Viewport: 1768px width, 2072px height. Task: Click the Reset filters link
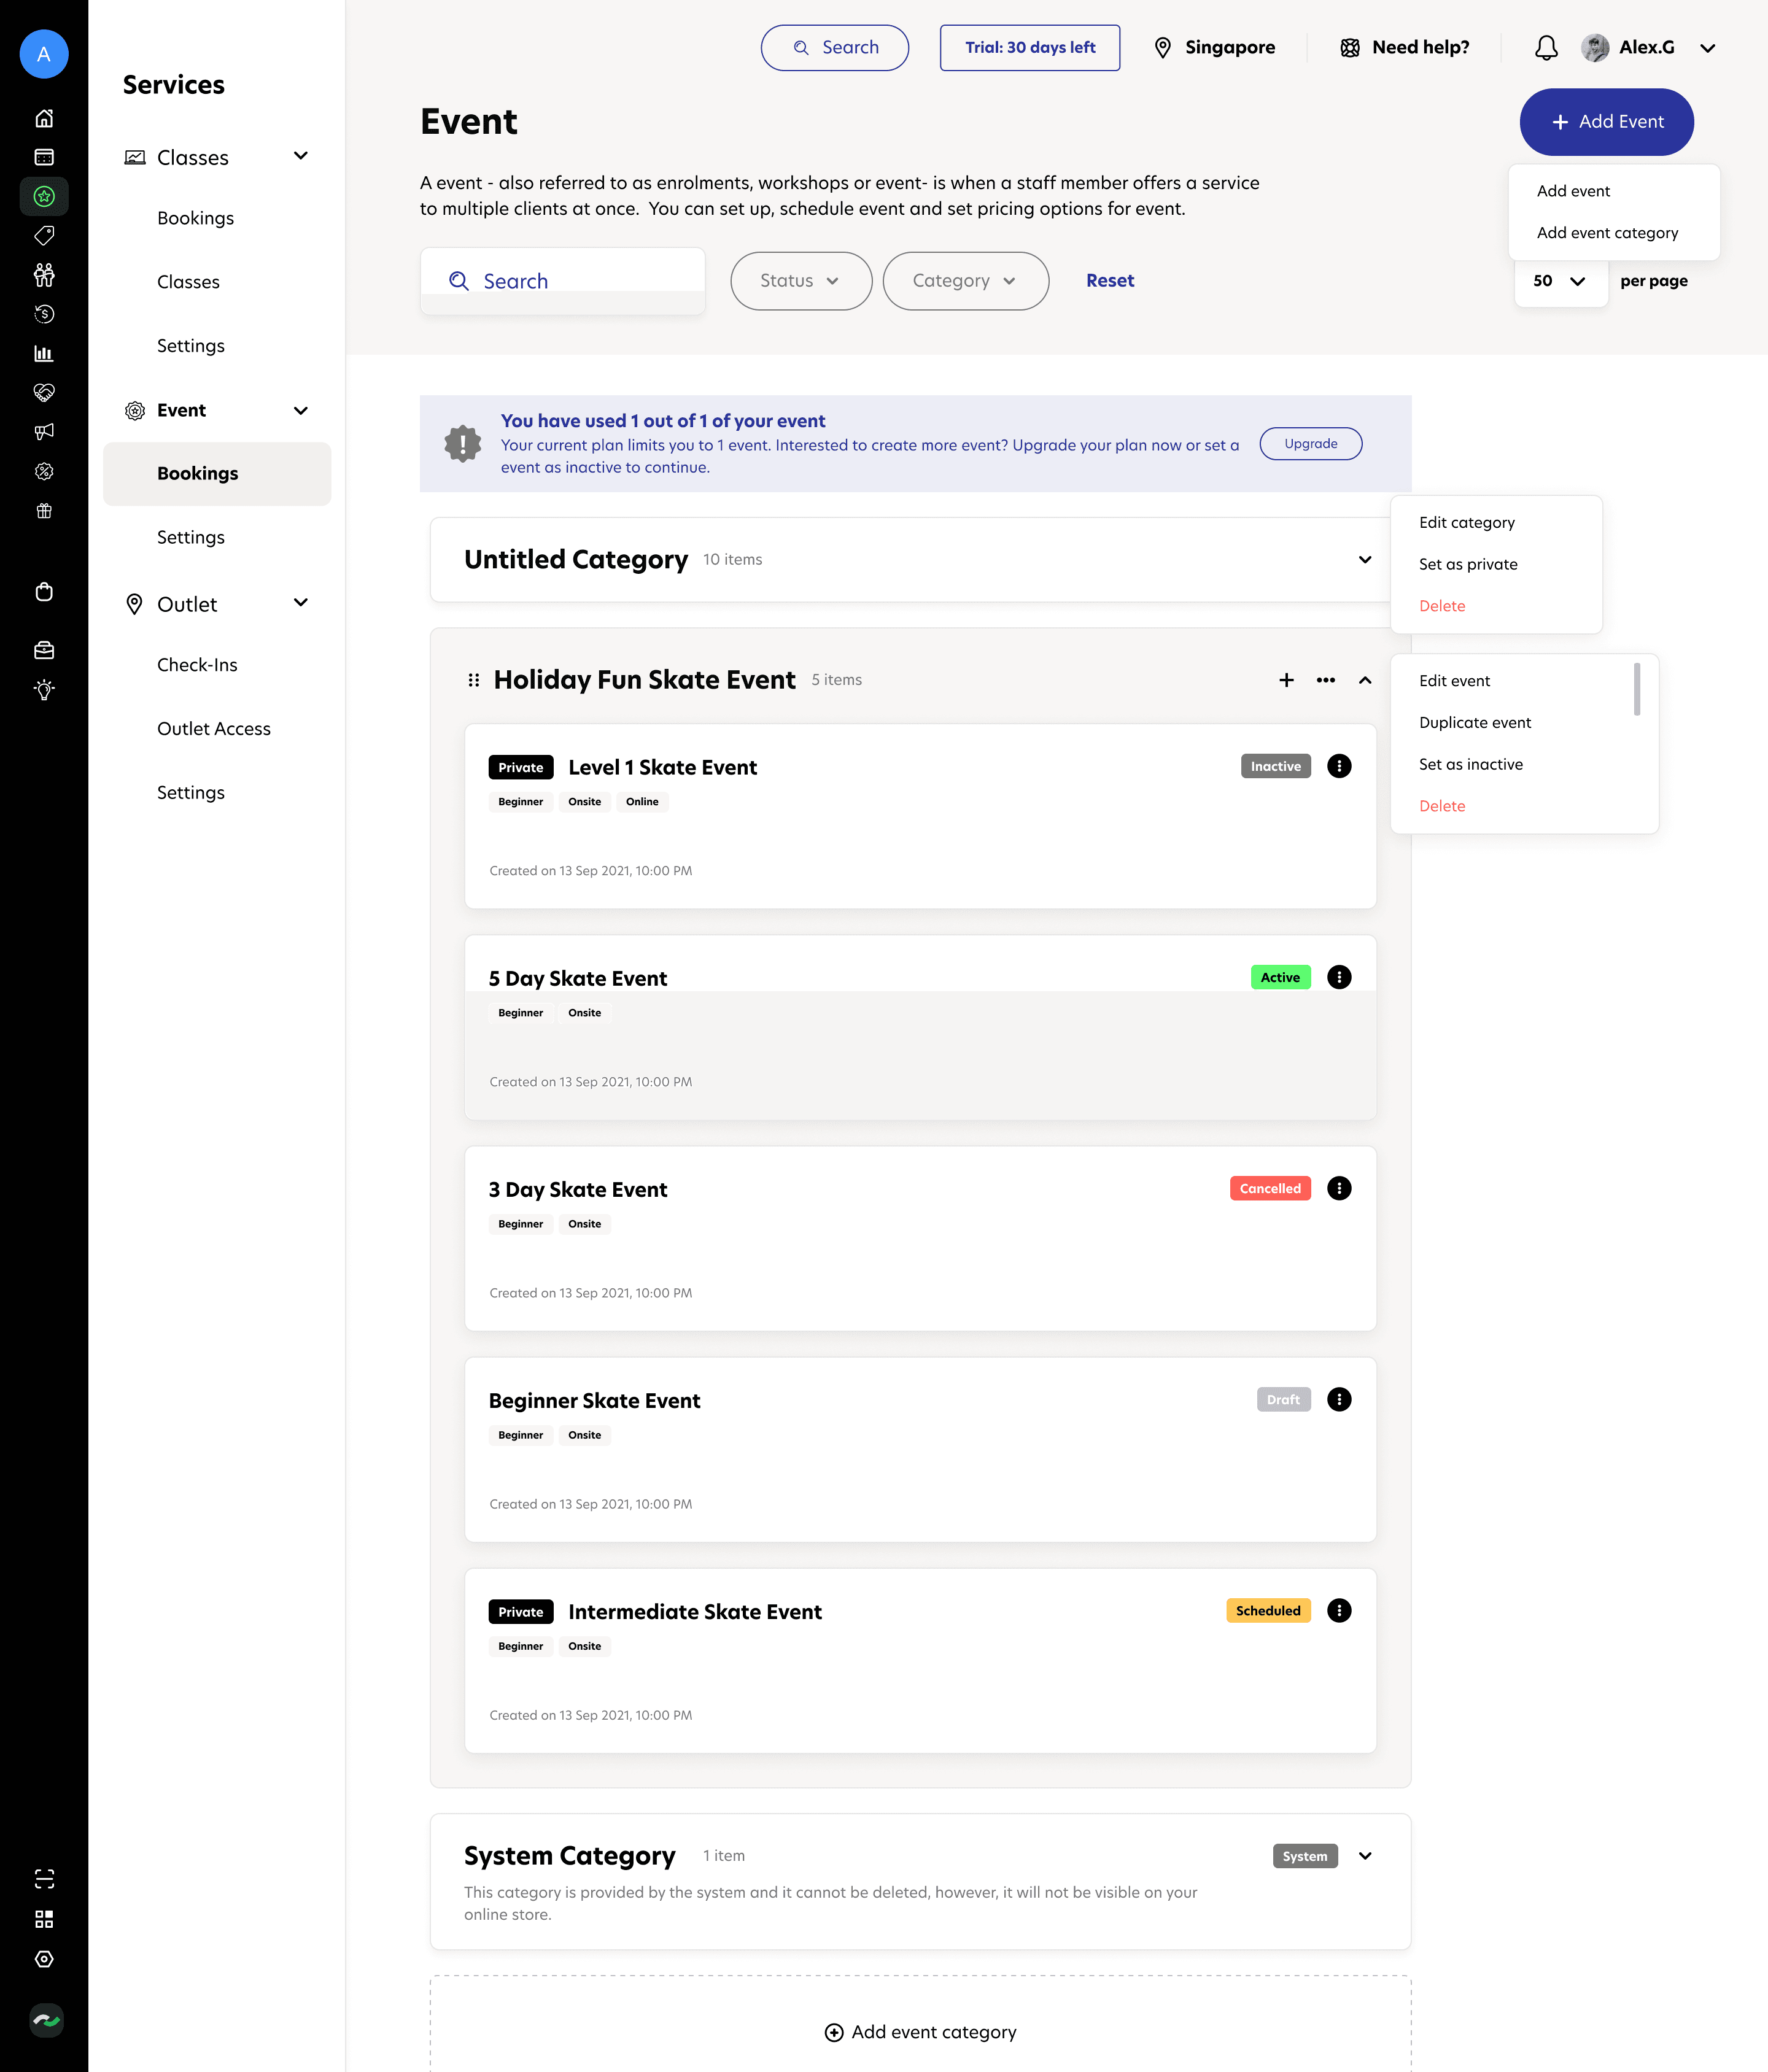(x=1110, y=281)
